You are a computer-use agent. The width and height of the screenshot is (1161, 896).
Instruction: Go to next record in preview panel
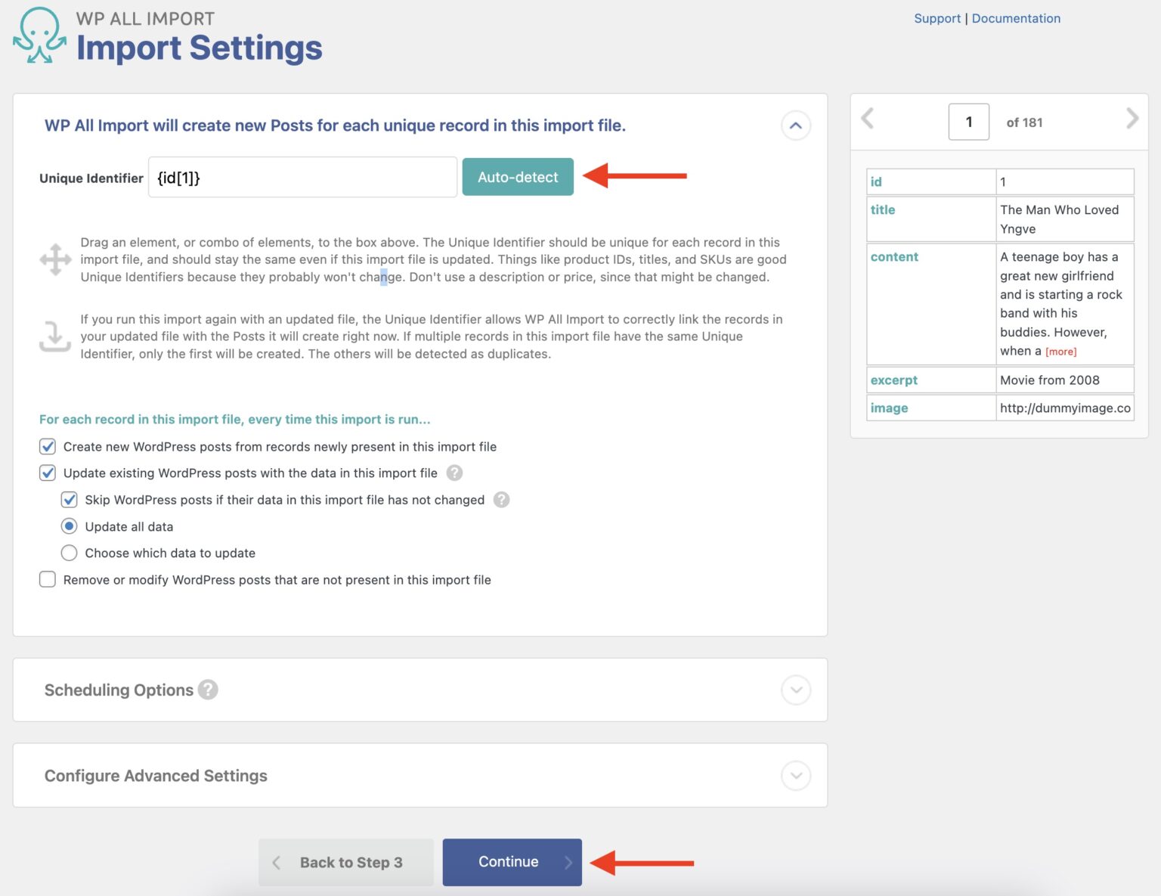1132,119
